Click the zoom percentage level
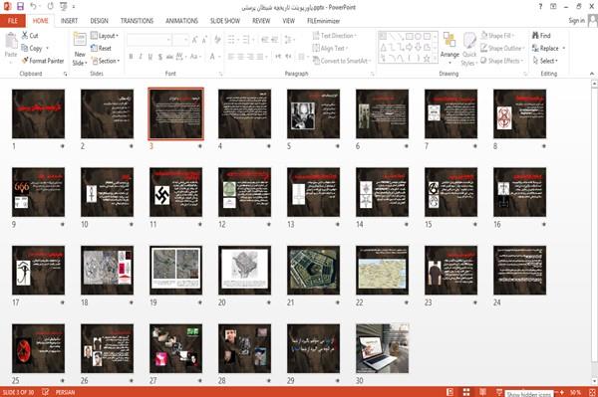Viewport: 598px width, 397px height. point(575,392)
